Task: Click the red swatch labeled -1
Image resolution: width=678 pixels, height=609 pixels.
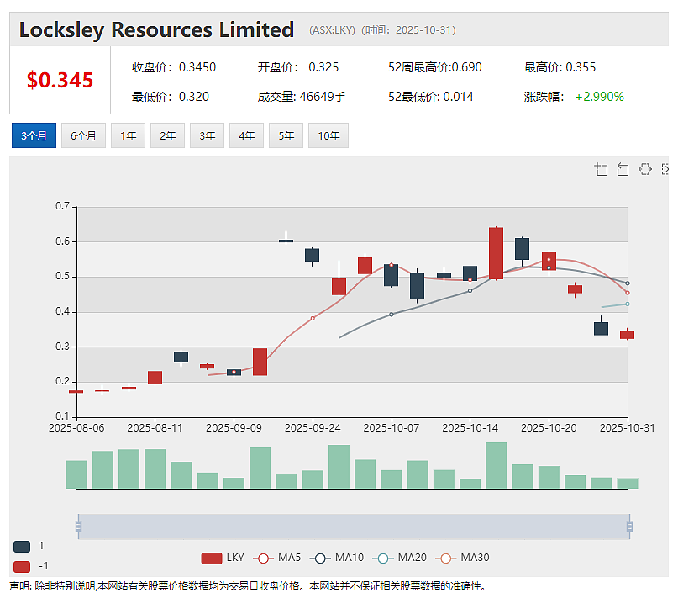Action: coord(22,567)
